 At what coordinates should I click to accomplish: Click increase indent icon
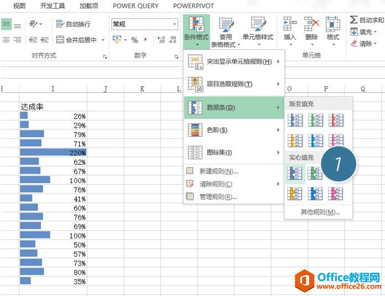coord(44,40)
